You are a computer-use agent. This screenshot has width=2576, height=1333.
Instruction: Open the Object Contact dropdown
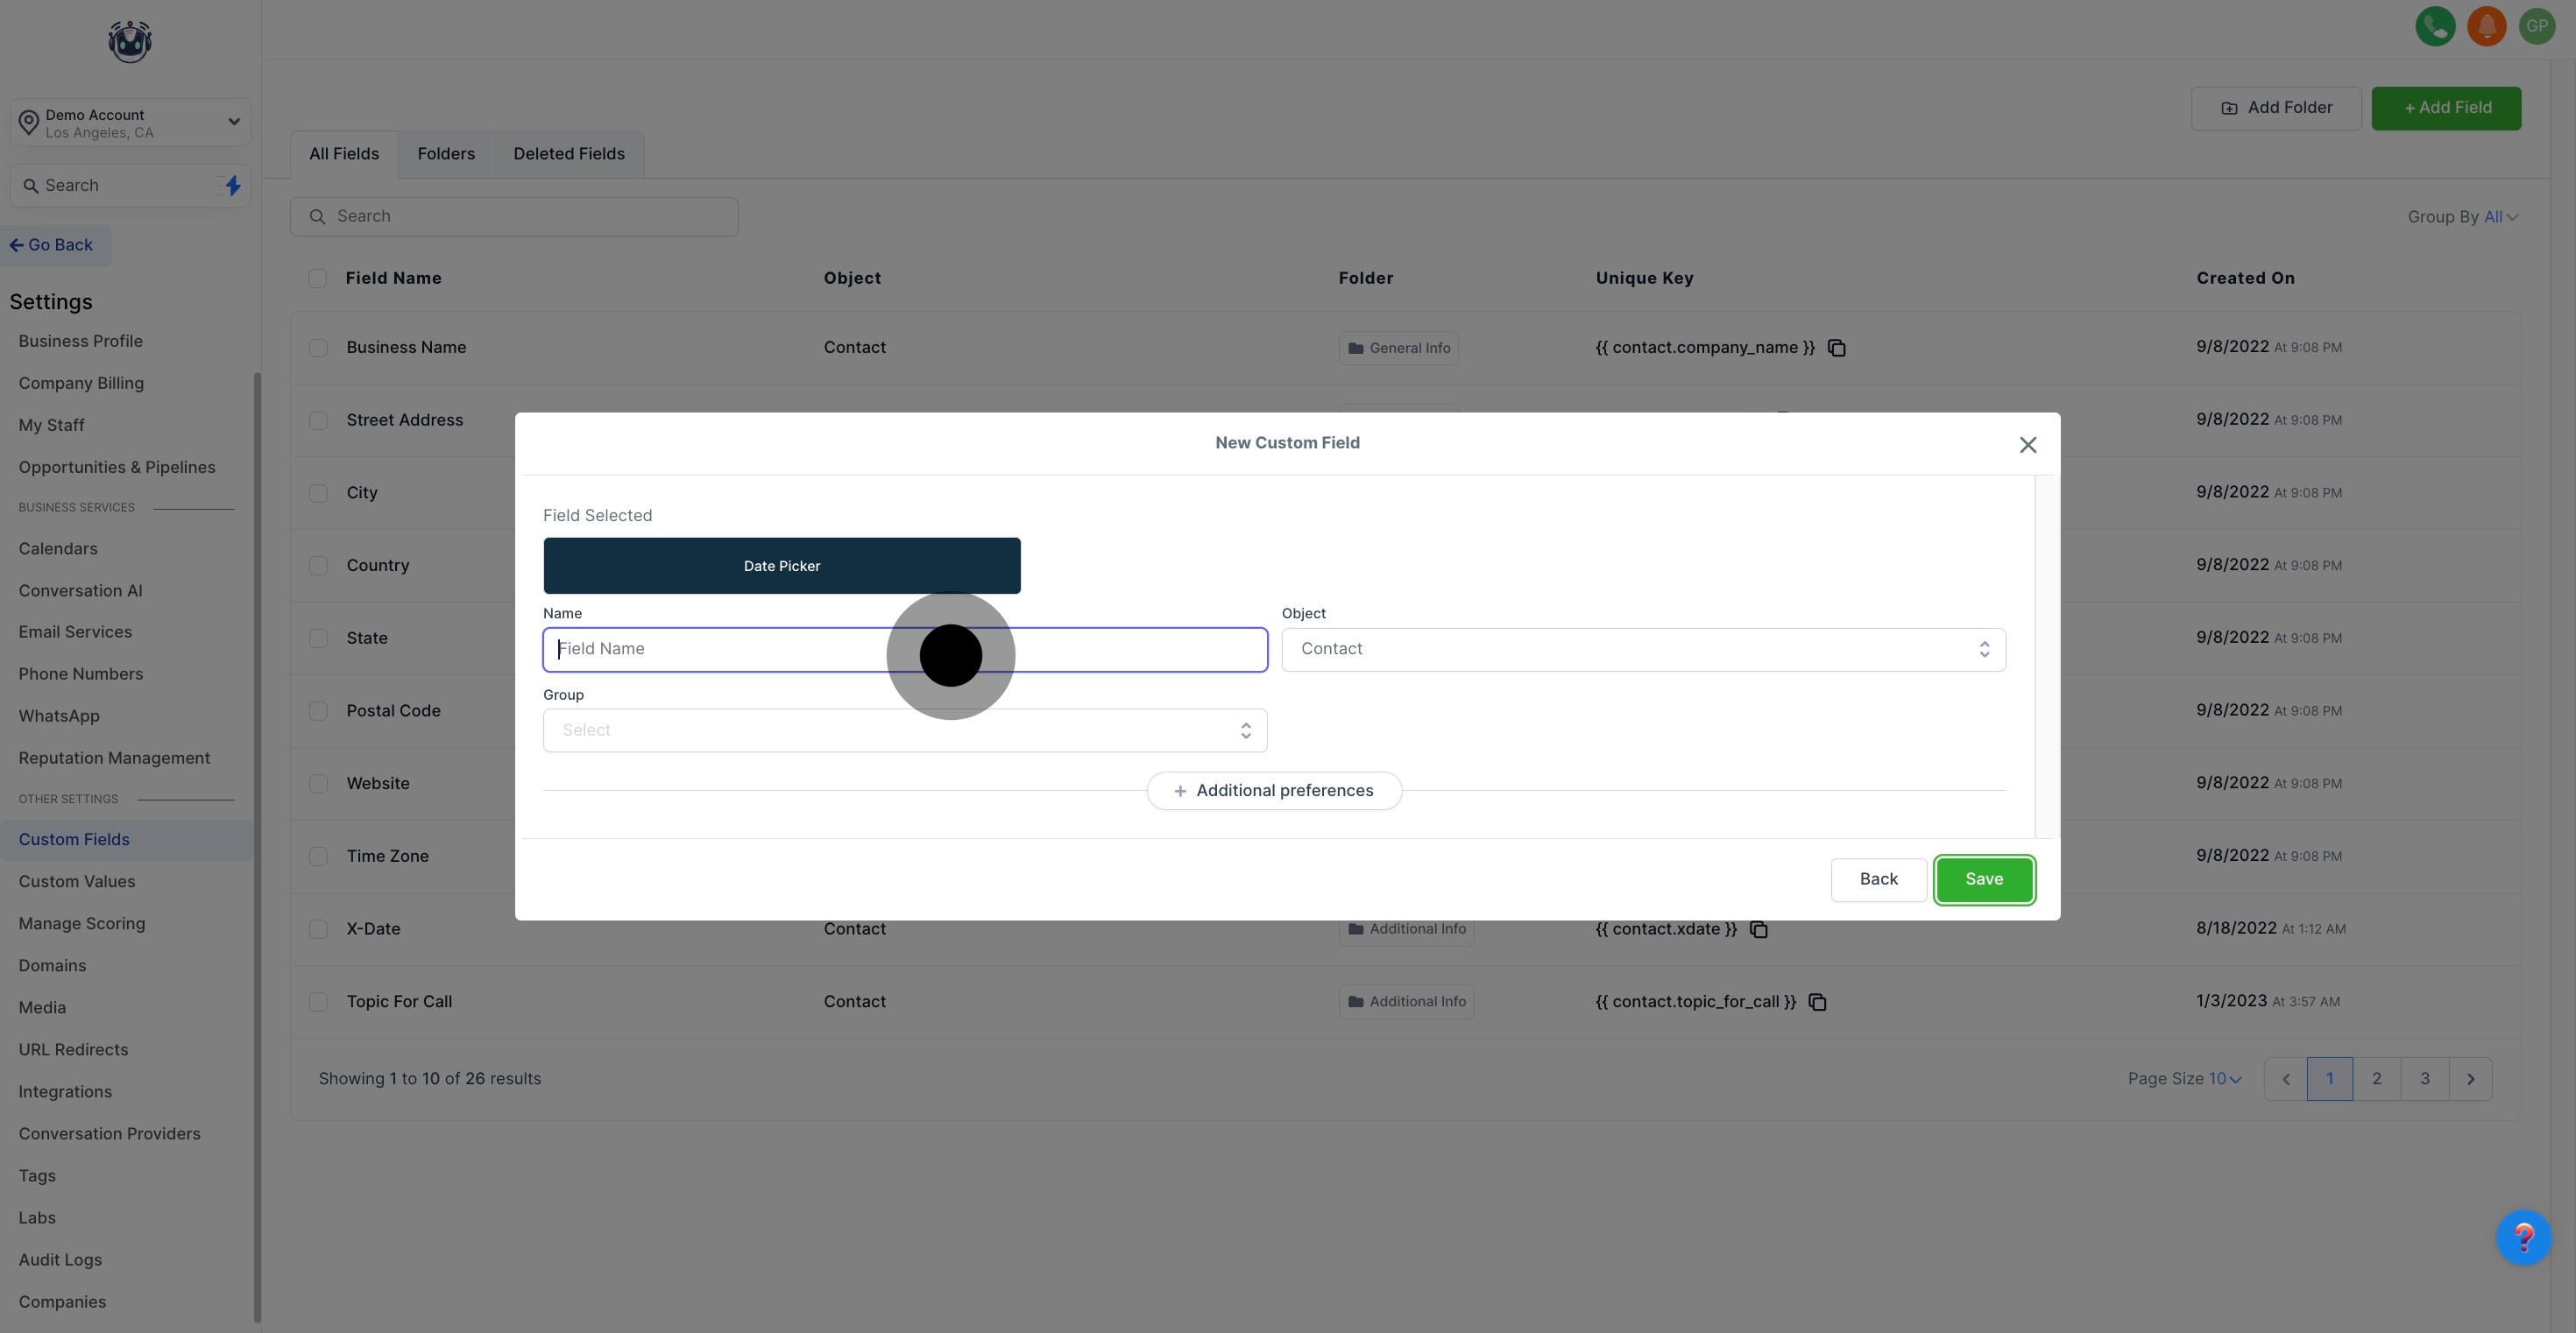[x=1643, y=650]
